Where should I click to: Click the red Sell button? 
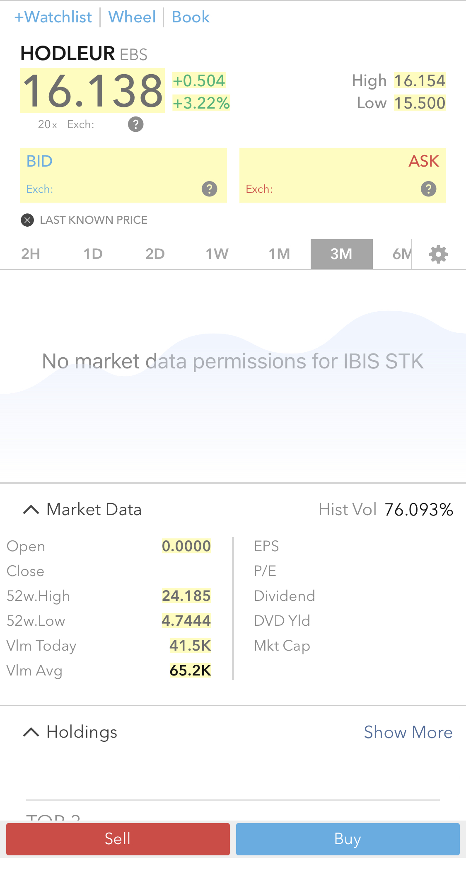118,839
